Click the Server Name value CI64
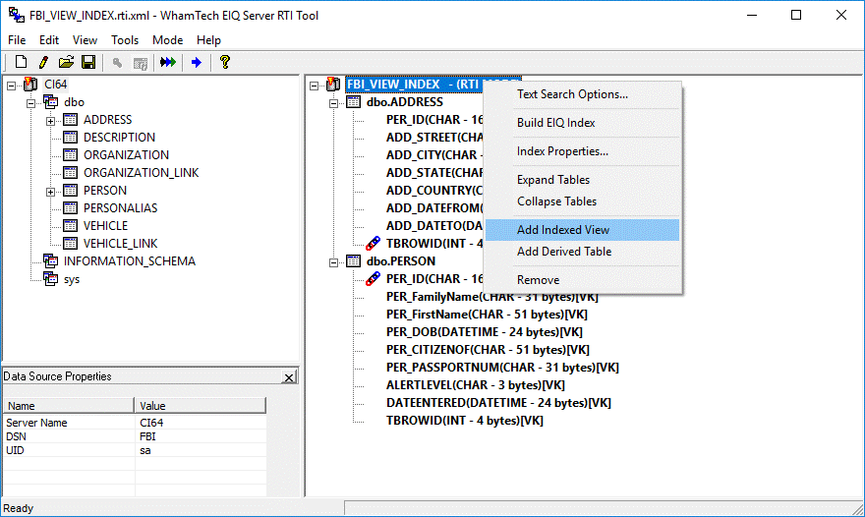The image size is (865, 517). click(151, 423)
